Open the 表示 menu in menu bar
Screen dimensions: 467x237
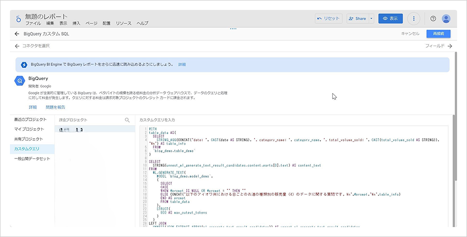pos(63,23)
